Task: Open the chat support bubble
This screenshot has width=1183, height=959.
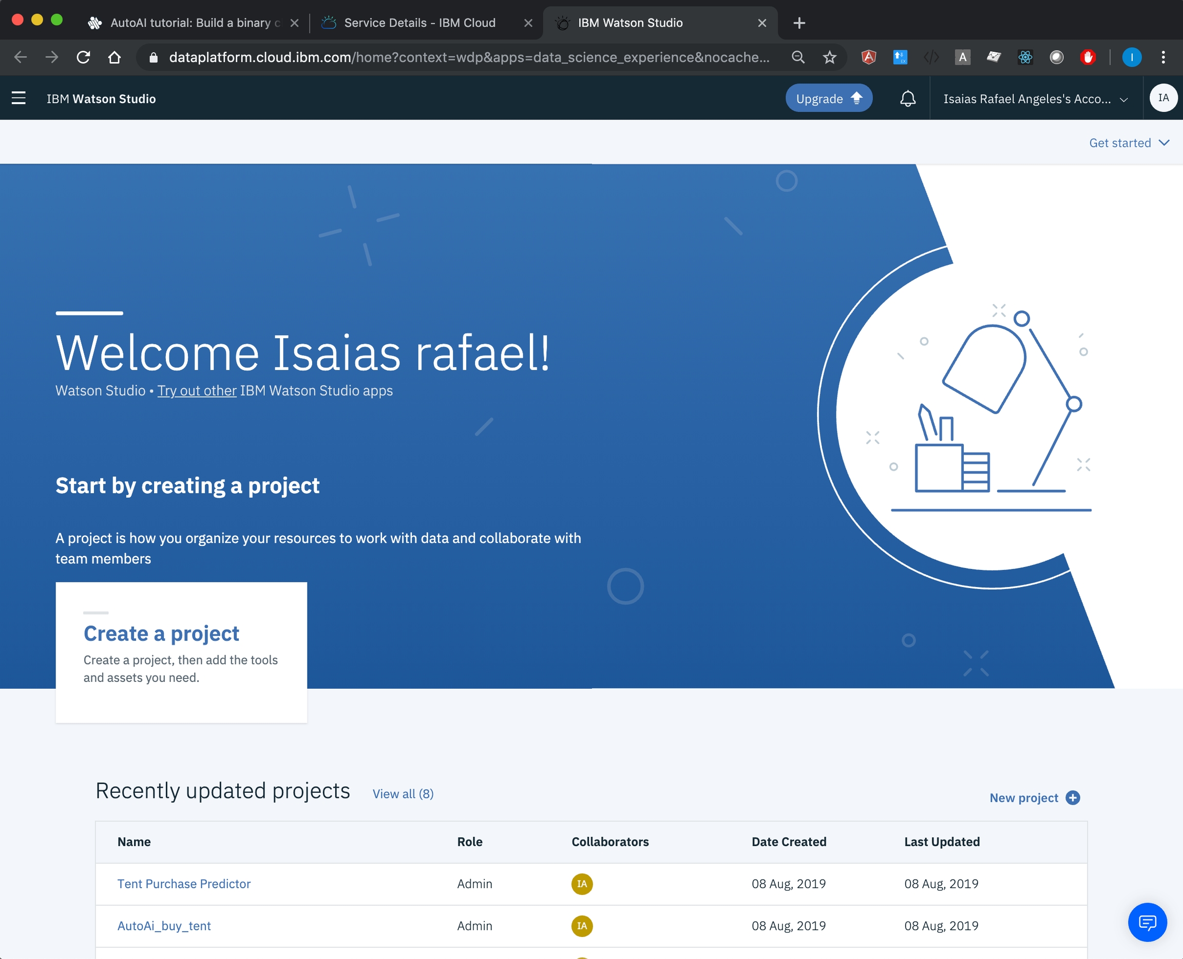Action: point(1147,922)
